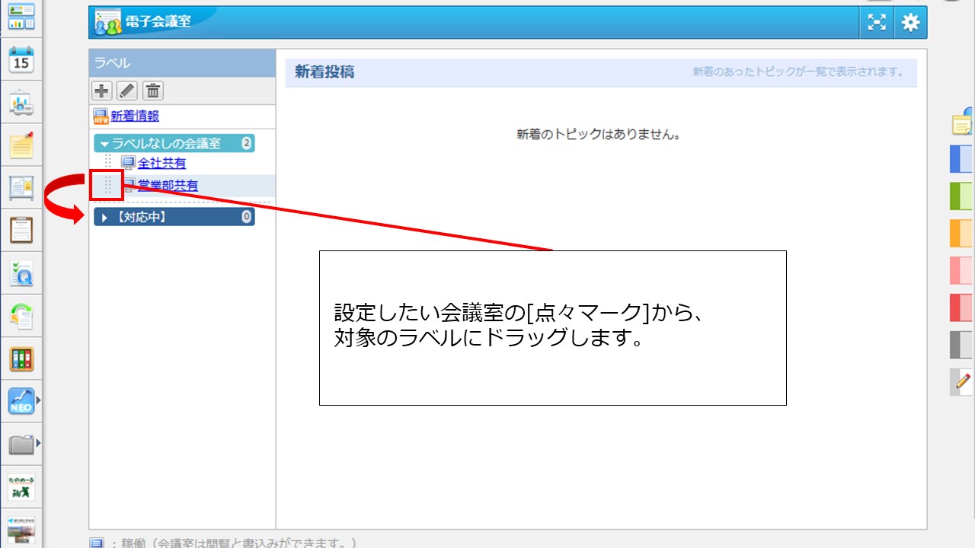This screenshot has width=975, height=548.
Task: Click the photo thumbnail at sidebar bottom
Action: tap(21, 529)
